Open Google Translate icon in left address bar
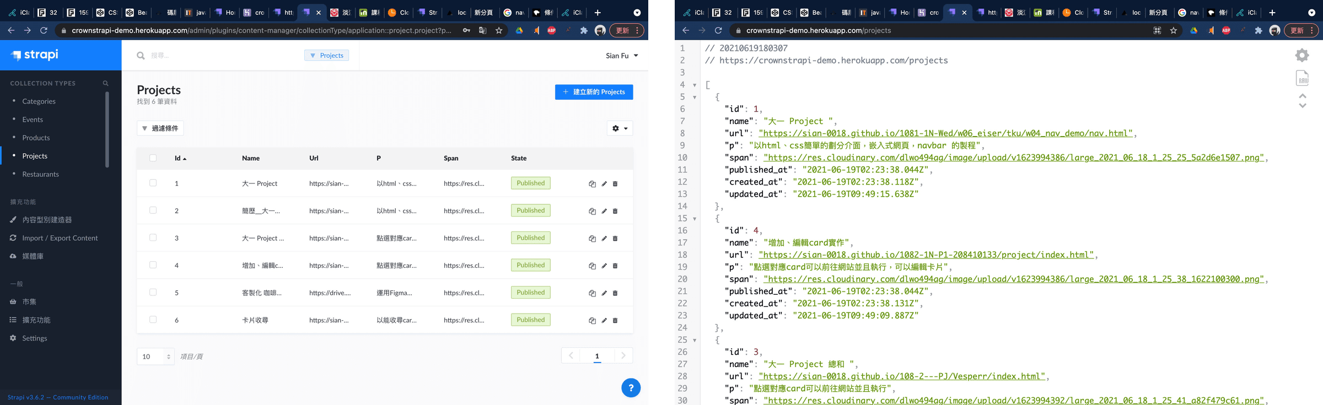Screen dimensions: 1323x405 pyautogui.click(x=482, y=30)
